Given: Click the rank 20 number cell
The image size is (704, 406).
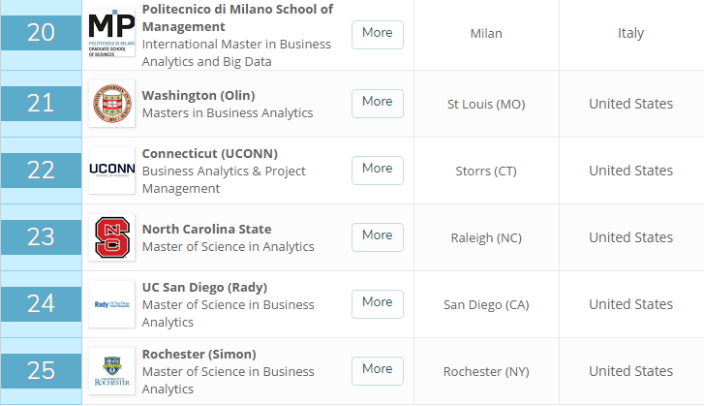Looking at the screenshot, I should pos(41,34).
